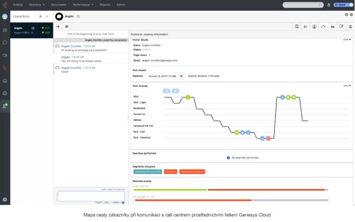Click 'Residential' journey row label
Viewport: 355px width, 222px height.
tap(139, 108)
